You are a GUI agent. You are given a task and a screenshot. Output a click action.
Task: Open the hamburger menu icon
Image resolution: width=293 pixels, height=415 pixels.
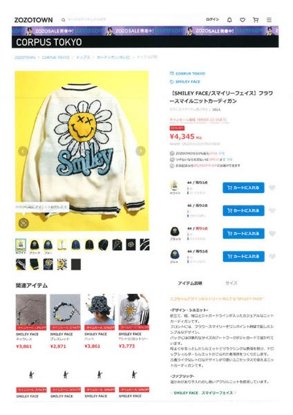coord(269,19)
